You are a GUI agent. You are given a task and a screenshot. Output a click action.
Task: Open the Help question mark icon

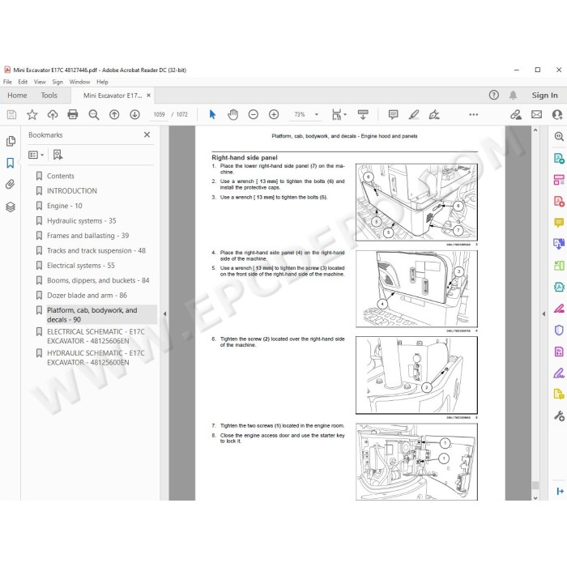493,95
